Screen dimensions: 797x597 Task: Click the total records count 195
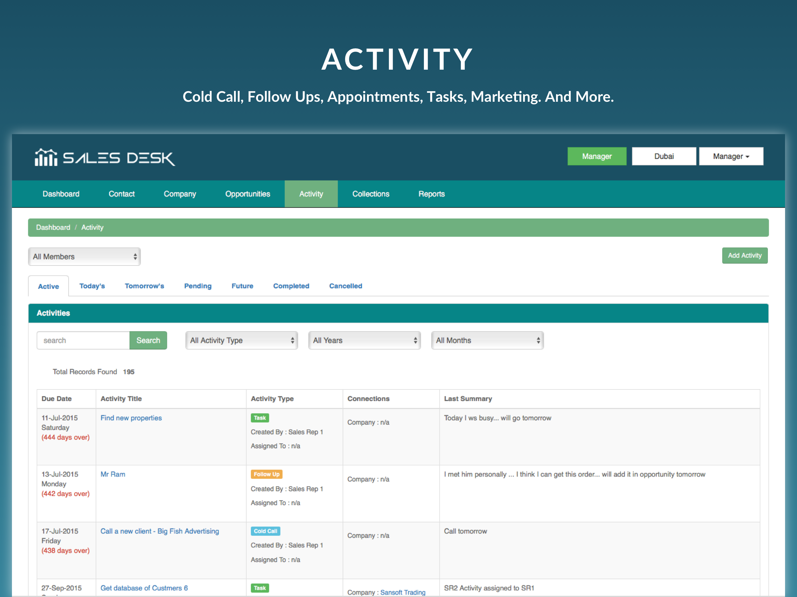[x=129, y=372]
